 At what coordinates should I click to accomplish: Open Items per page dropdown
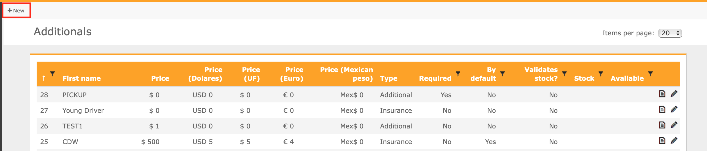point(670,33)
